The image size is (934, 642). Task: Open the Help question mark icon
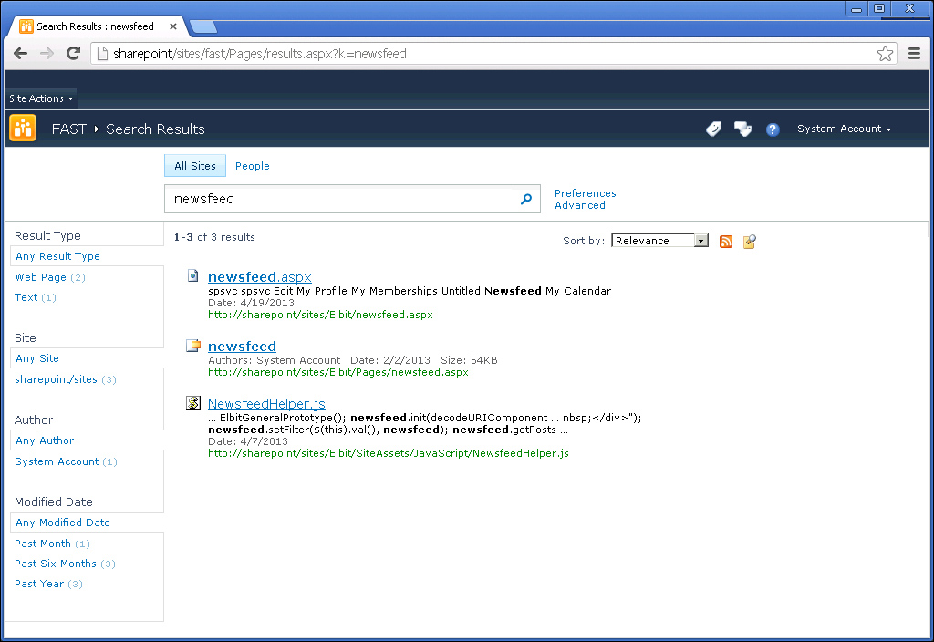click(x=773, y=129)
